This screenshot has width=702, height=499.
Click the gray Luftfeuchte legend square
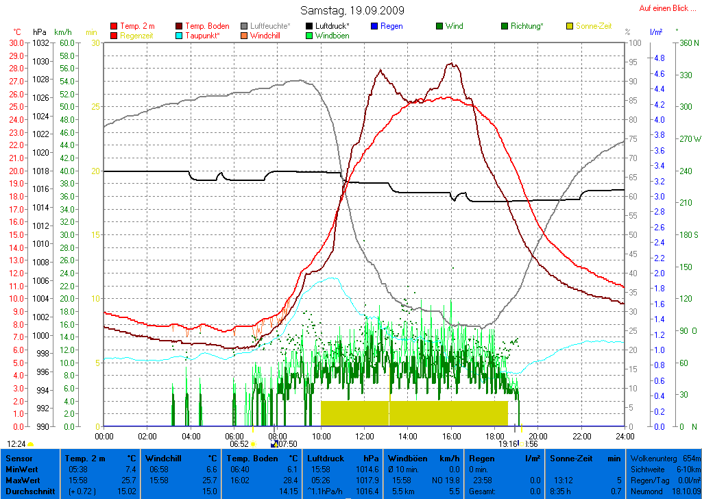point(244,26)
